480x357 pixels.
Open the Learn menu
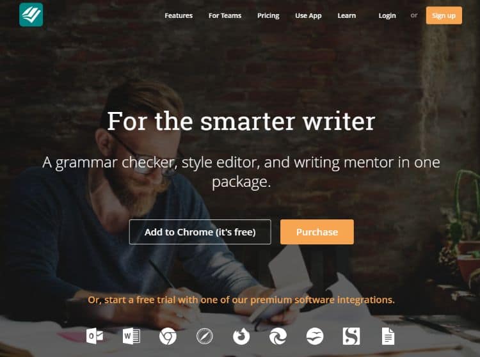[347, 15]
